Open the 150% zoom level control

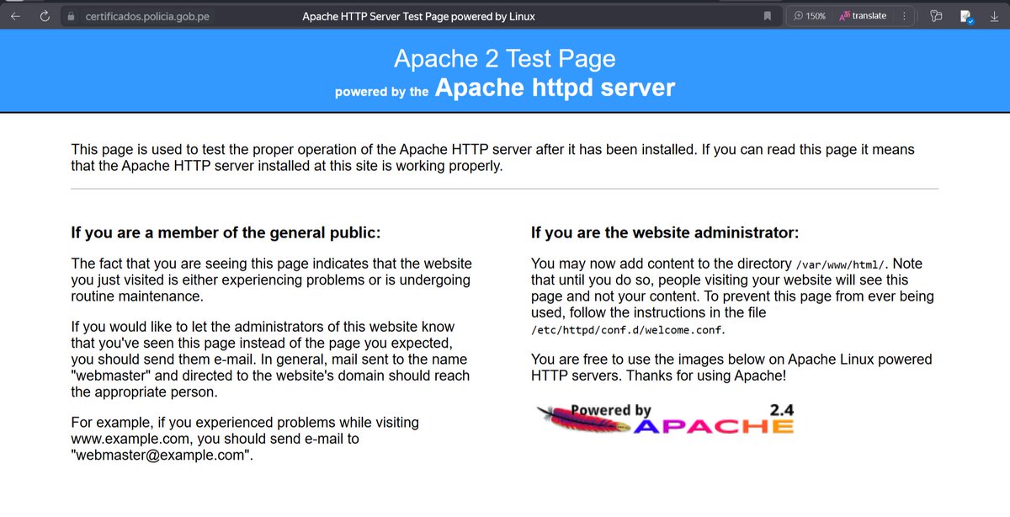pyautogui.click(x=810, y=16)
